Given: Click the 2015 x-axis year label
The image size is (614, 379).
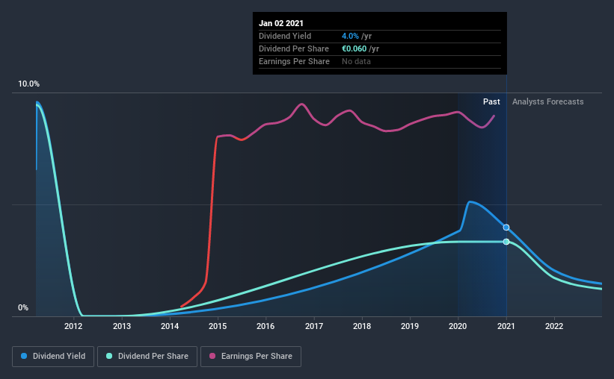Looking at the screenshot, I should tap(218, 326).
